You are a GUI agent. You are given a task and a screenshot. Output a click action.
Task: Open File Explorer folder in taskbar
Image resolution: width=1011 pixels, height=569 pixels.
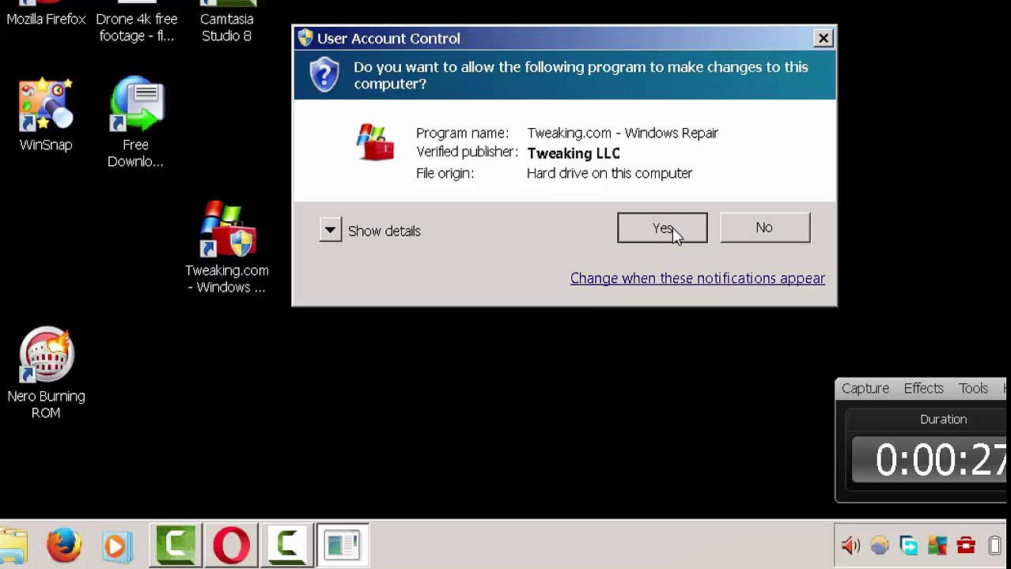coord(13,545)
